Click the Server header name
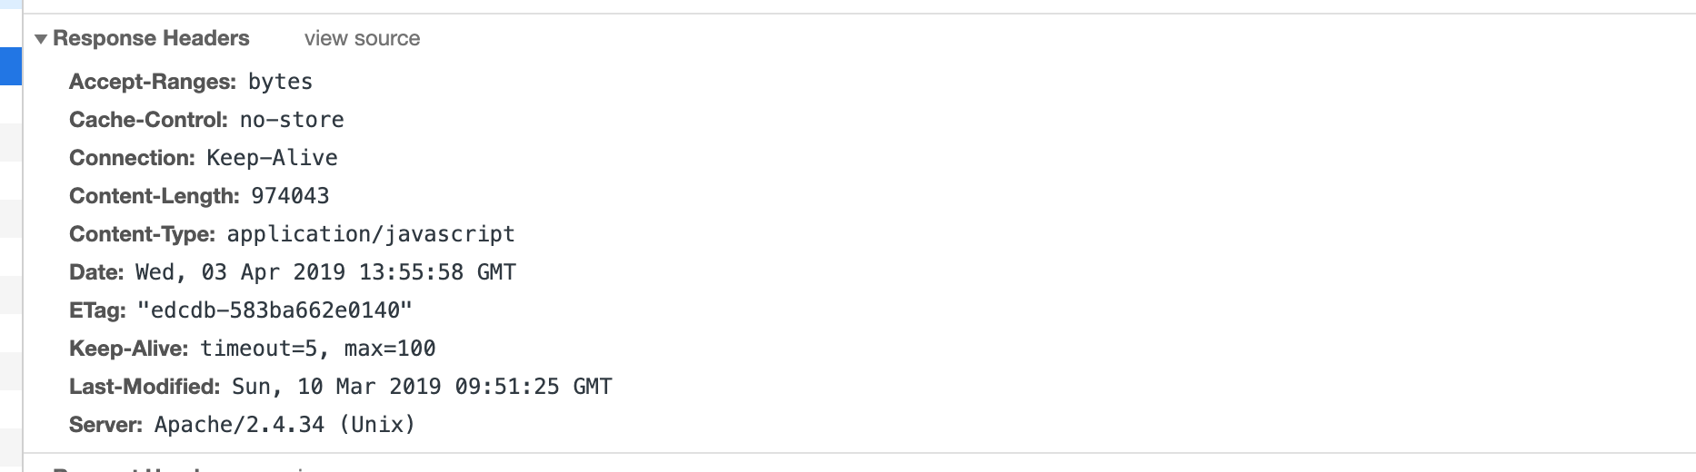 [106, 425]
